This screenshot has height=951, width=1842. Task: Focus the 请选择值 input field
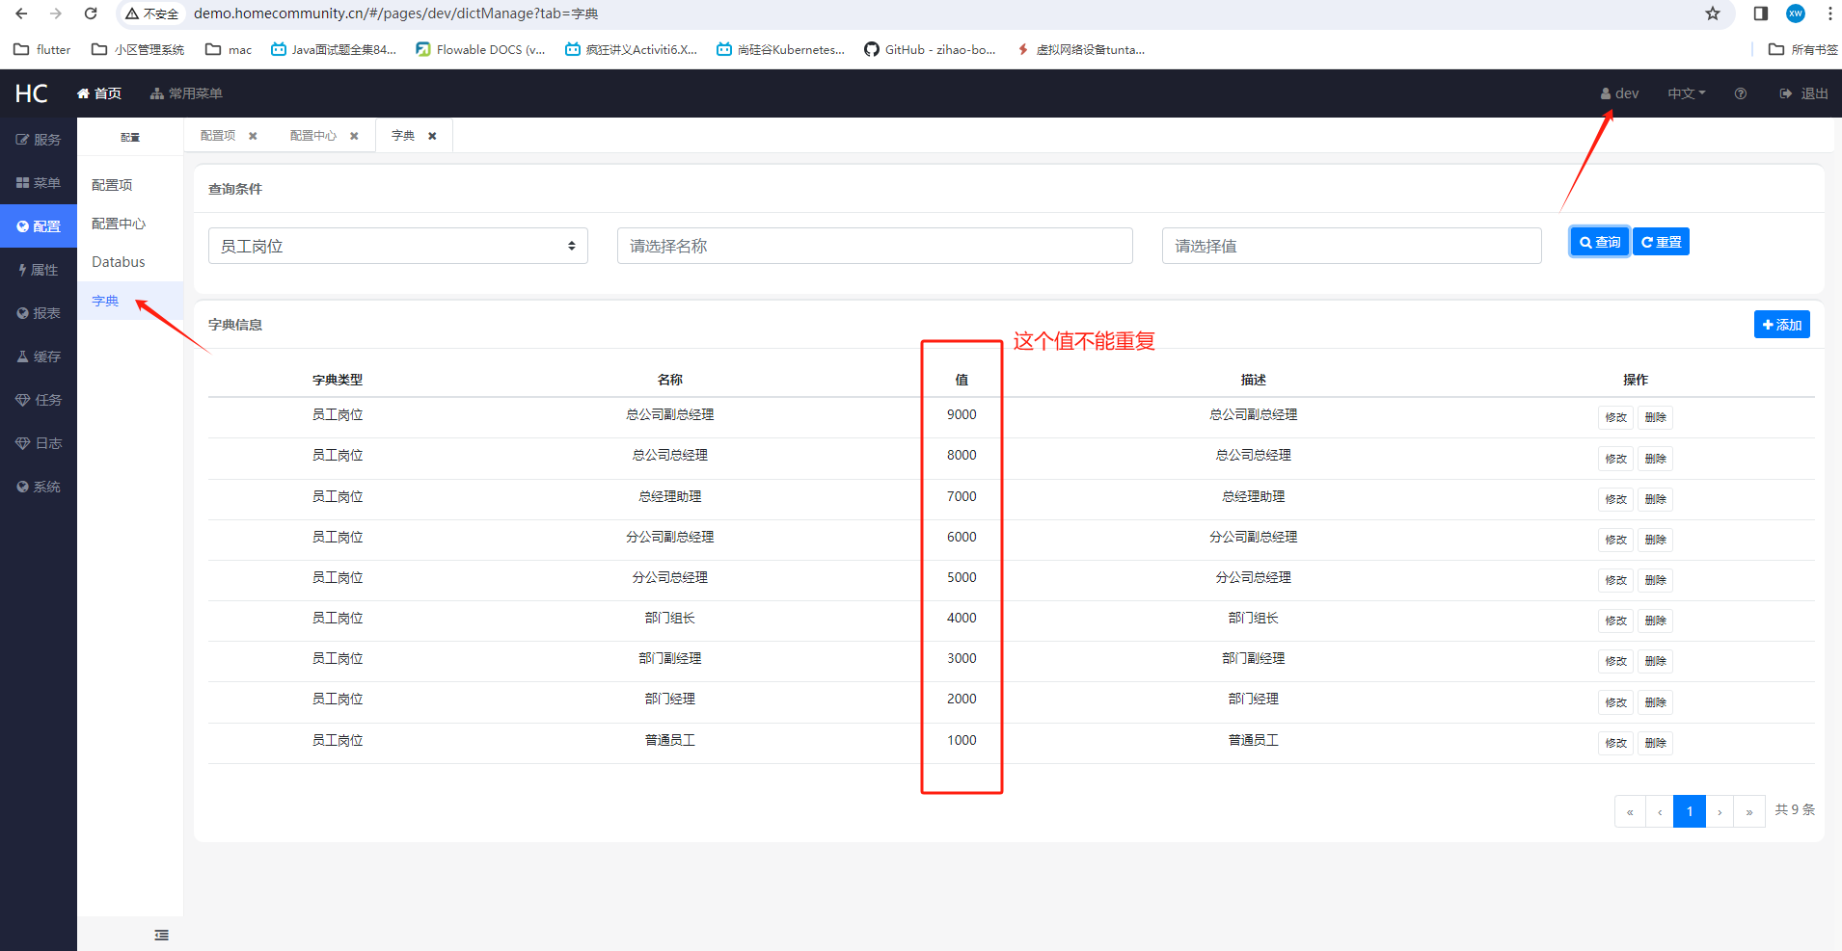click(x=1351, y=246)
